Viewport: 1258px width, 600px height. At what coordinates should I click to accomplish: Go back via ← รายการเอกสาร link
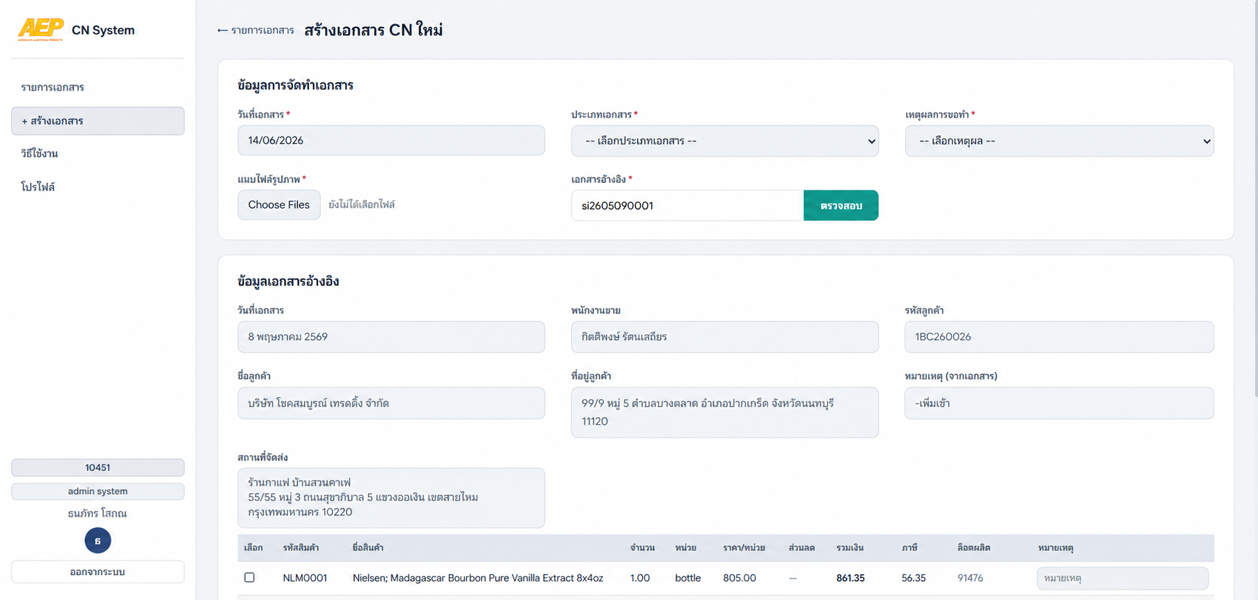(x=256, y=30)
